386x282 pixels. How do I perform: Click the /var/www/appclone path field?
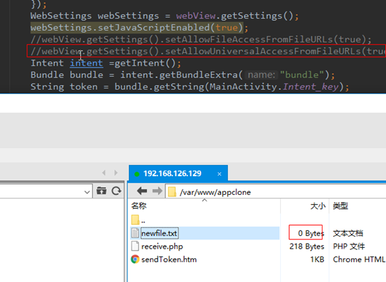click(x=276, y=191)
